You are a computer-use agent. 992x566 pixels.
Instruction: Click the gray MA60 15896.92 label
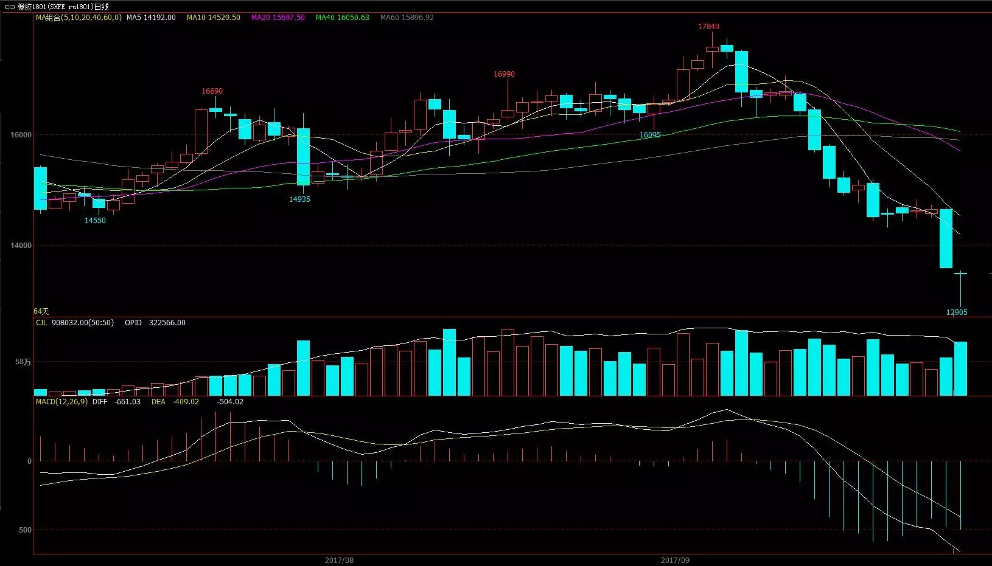pos(407,18)
